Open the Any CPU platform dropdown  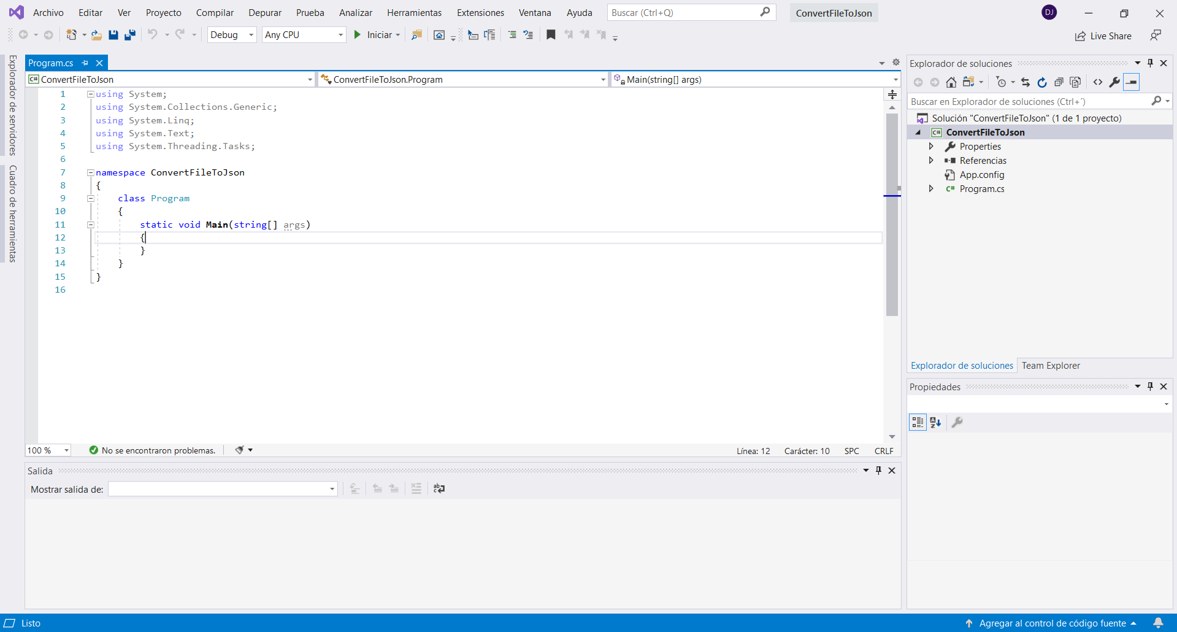pyautogui.click(x=304, y=35)
